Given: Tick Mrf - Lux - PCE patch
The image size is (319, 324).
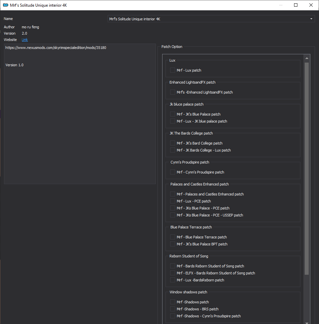Looking at the screenshot, I should click(x=172, y=201).
